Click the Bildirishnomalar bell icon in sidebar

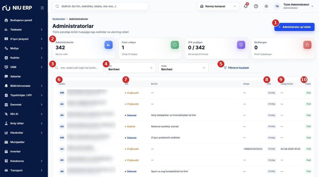click(x=6, y=86)
